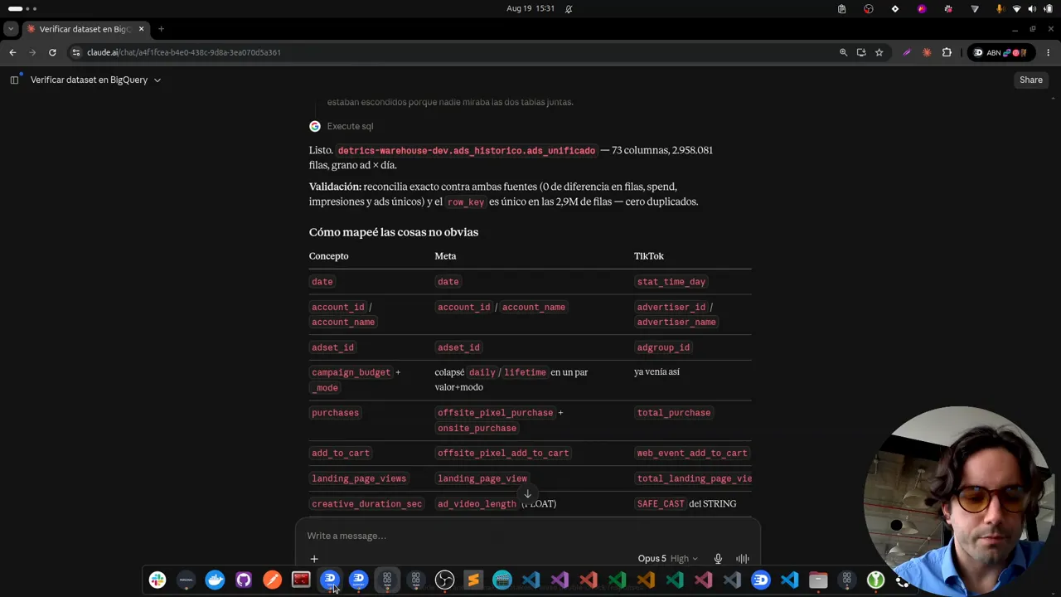Open Chrome three-dot menu
The height and width of the screenshot is (597, 1061).
click(x=1048, y=52)
